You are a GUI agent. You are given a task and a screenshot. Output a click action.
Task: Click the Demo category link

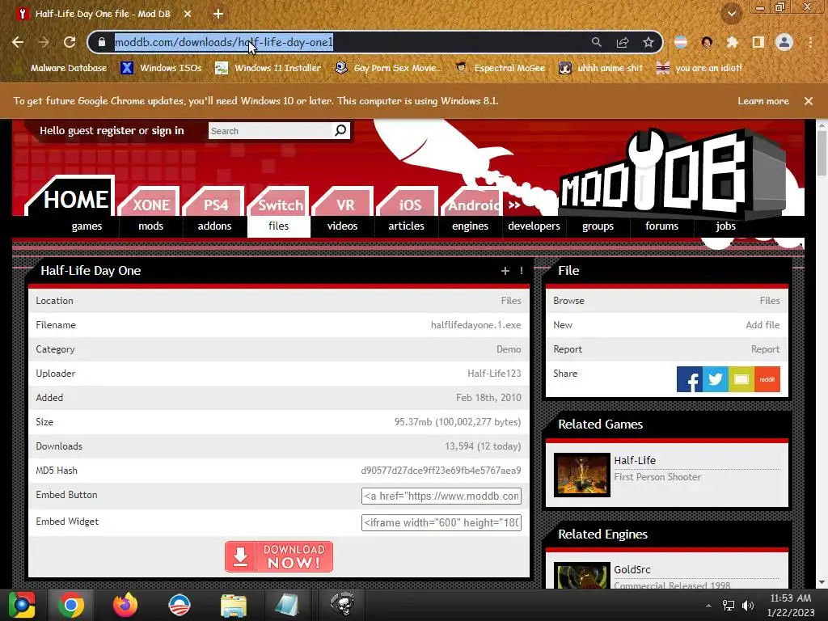coord(509,349)
